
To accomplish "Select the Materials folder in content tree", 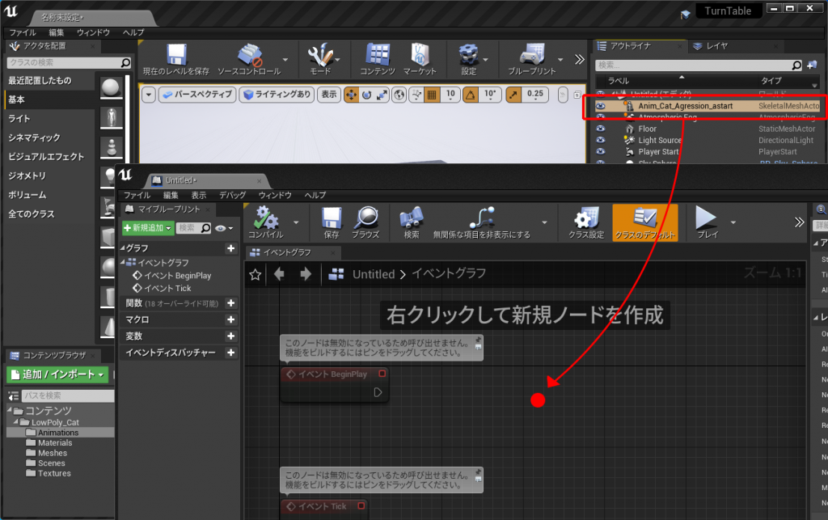I will coord(55,443).
